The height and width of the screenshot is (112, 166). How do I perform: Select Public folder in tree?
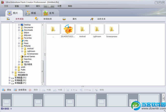coord(23,70)
